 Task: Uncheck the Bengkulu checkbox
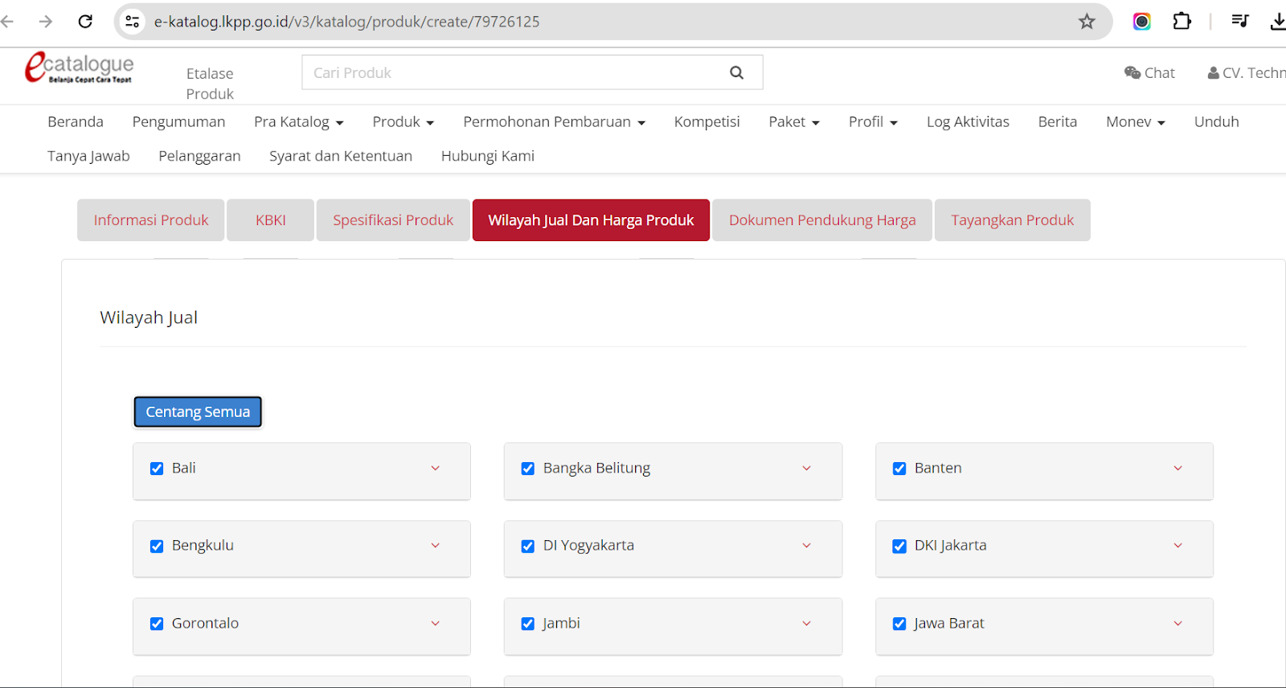click(x=157, y=547)
